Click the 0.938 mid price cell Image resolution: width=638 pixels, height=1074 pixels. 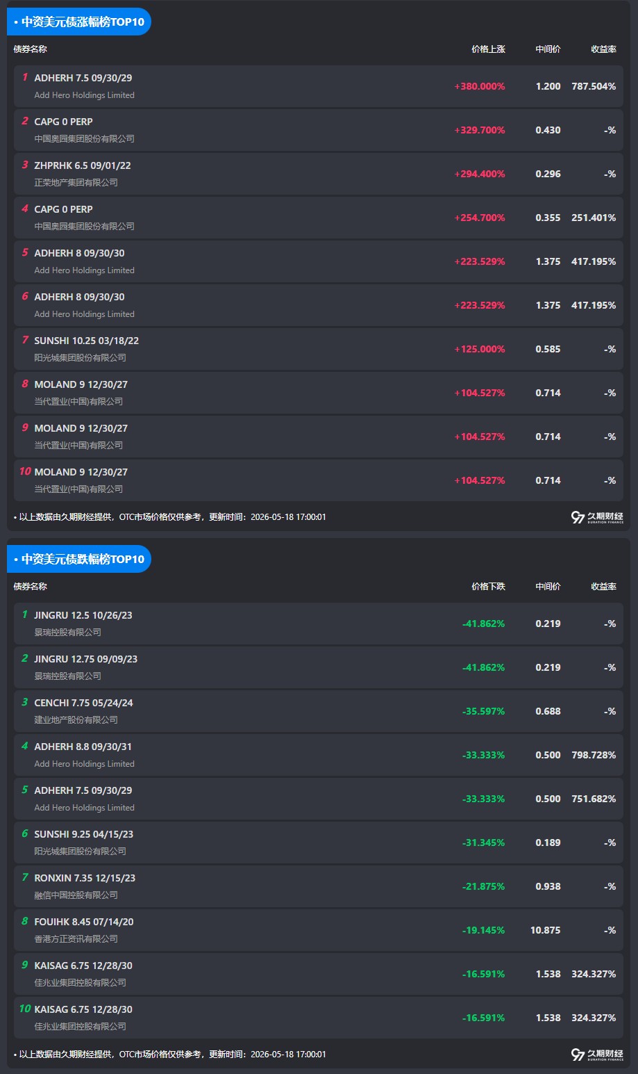(x=548, y=887)
